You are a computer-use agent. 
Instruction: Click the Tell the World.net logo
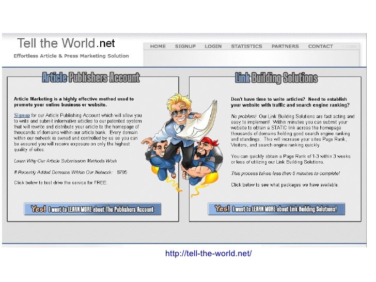pyautogui.click(x=66, y=43)
